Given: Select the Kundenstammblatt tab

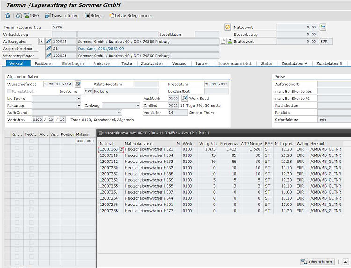Looking at the screenshot, I should 235,63.
